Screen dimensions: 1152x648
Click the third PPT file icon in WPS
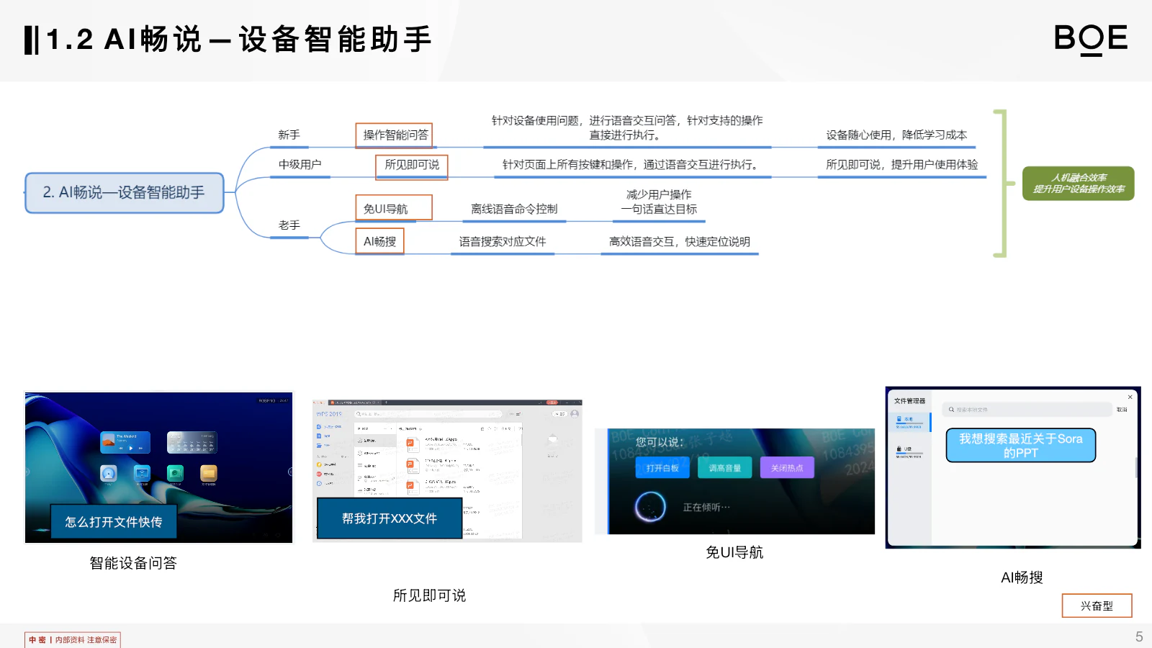413,487
